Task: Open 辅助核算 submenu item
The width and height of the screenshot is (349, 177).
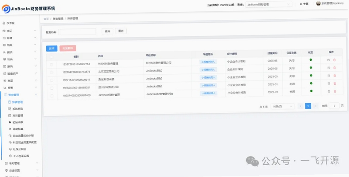Action: pos(16,129)
